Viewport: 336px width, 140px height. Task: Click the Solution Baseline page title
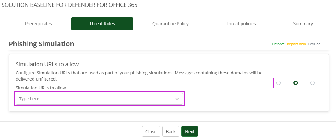tap(69, 5)
